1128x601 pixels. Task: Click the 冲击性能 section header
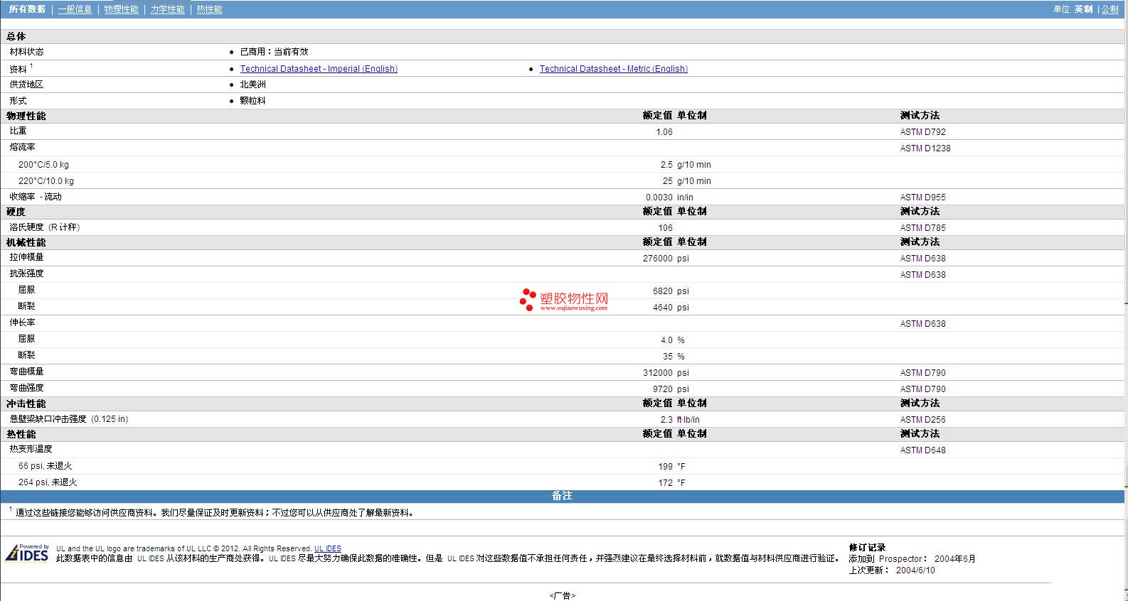[x=26, y=404]
